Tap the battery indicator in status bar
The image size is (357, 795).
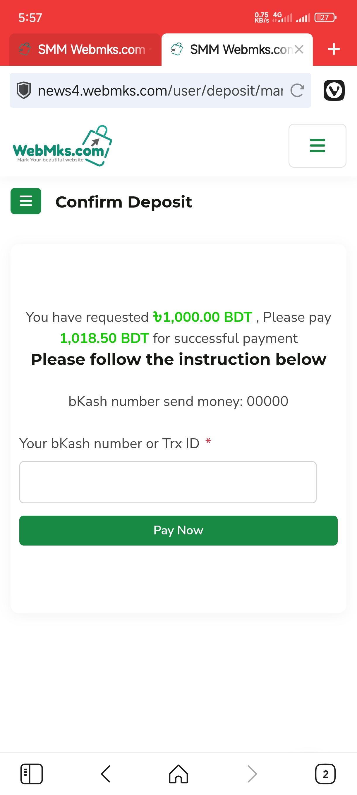(325, 18)
